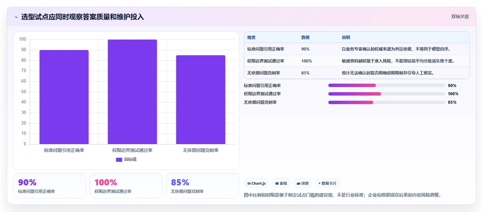Click the 标准问题引用正确率 progress bar
Screen dimensions: 483x212
387,85
